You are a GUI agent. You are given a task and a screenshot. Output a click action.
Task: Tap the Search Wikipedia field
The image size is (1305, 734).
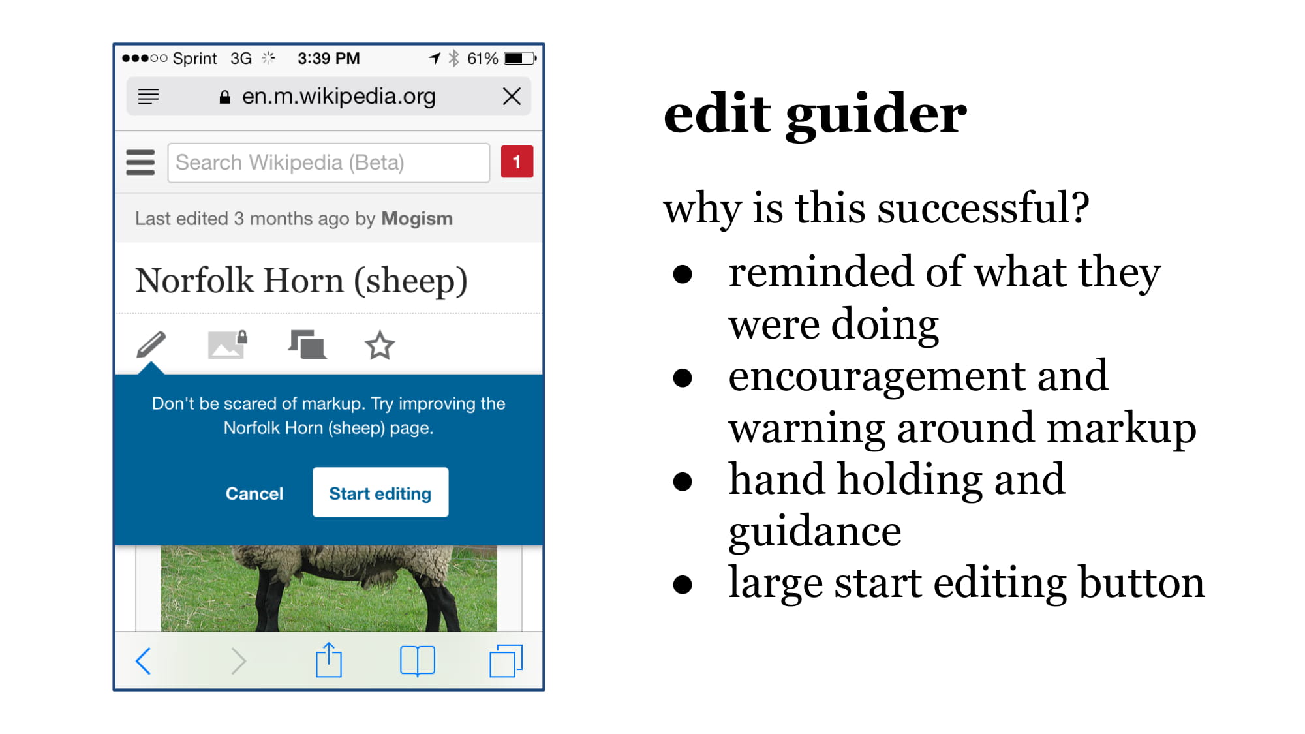click(x=328, y=163)
